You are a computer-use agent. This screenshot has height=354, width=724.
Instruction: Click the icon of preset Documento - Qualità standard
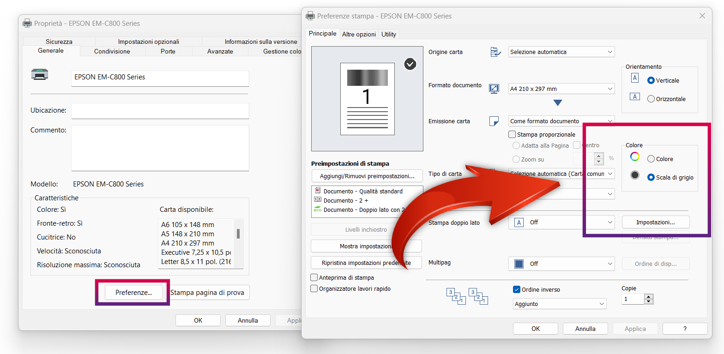tap(318, 190)
